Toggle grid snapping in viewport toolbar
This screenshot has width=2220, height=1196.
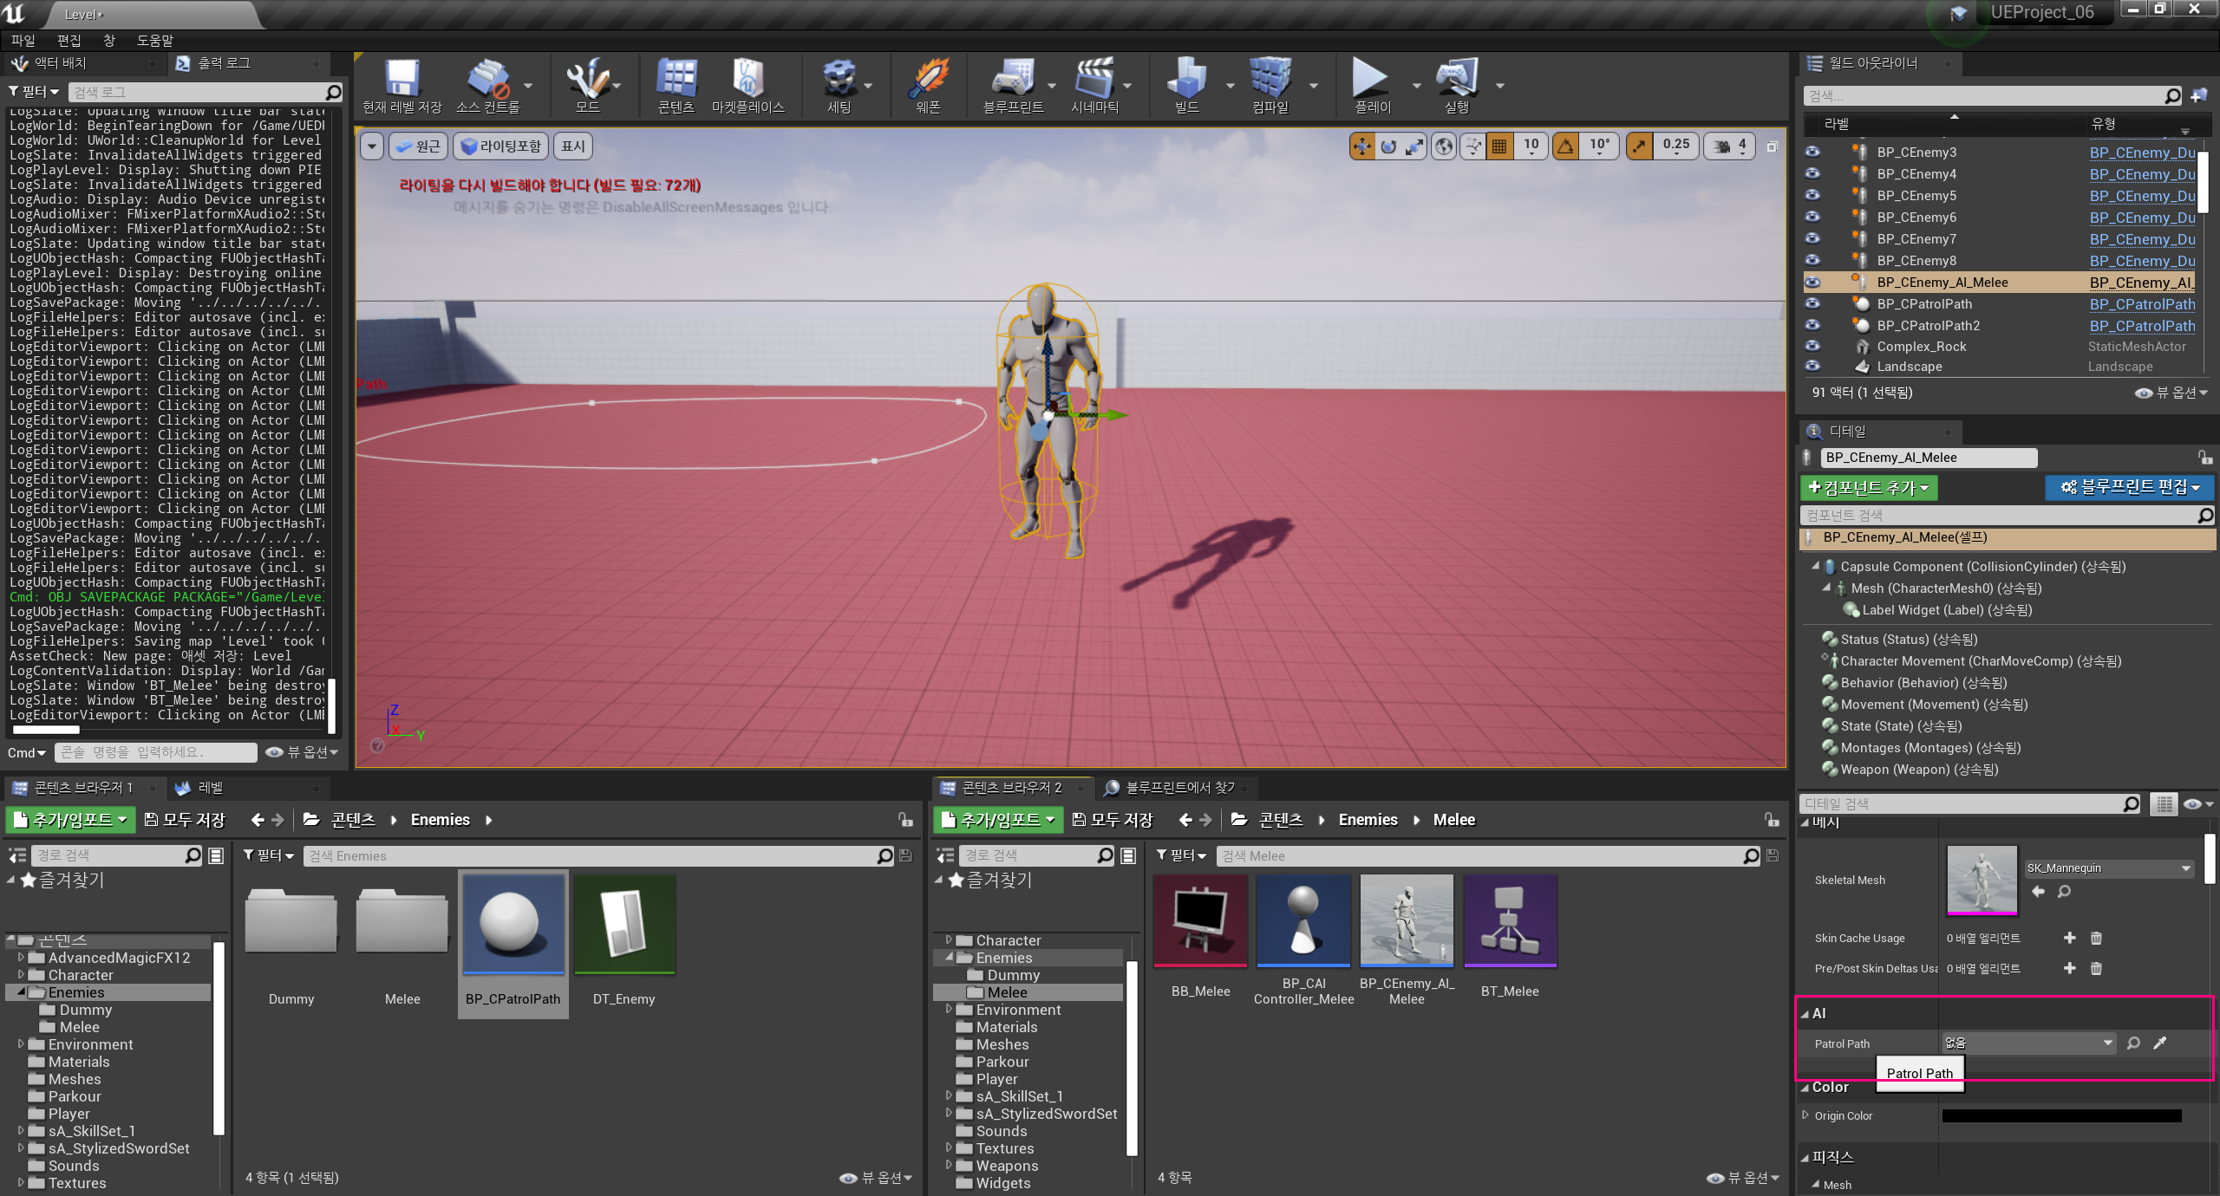(1499, 146)
